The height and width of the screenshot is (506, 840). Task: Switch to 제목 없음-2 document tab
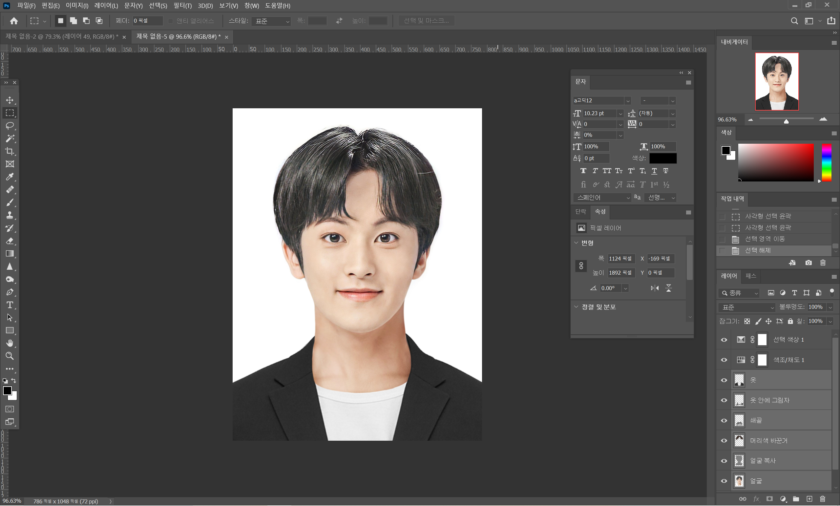click(x=61, y=36)
